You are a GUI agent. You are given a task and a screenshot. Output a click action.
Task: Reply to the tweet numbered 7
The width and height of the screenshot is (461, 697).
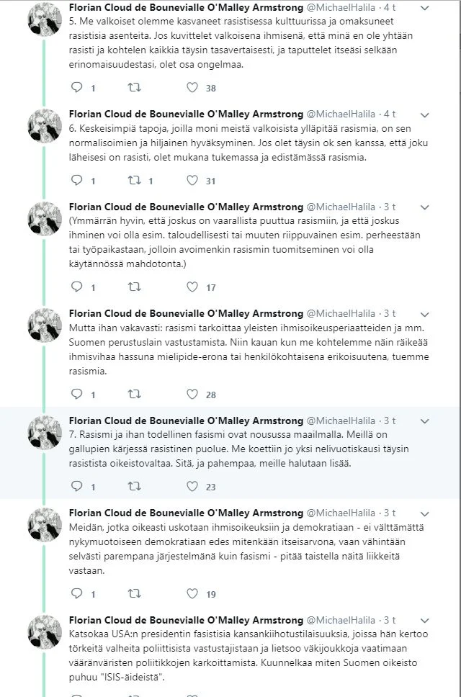coord(77,487)
